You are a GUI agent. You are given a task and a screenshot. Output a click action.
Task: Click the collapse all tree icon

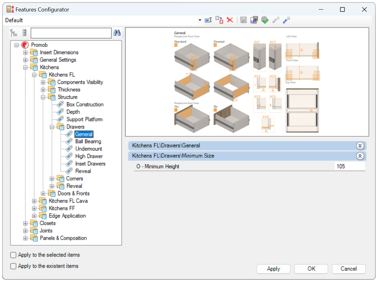(24, 33)
